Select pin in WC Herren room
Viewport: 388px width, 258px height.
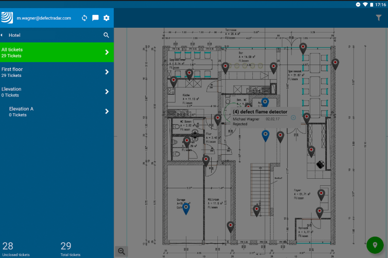[x=186, y=143]
